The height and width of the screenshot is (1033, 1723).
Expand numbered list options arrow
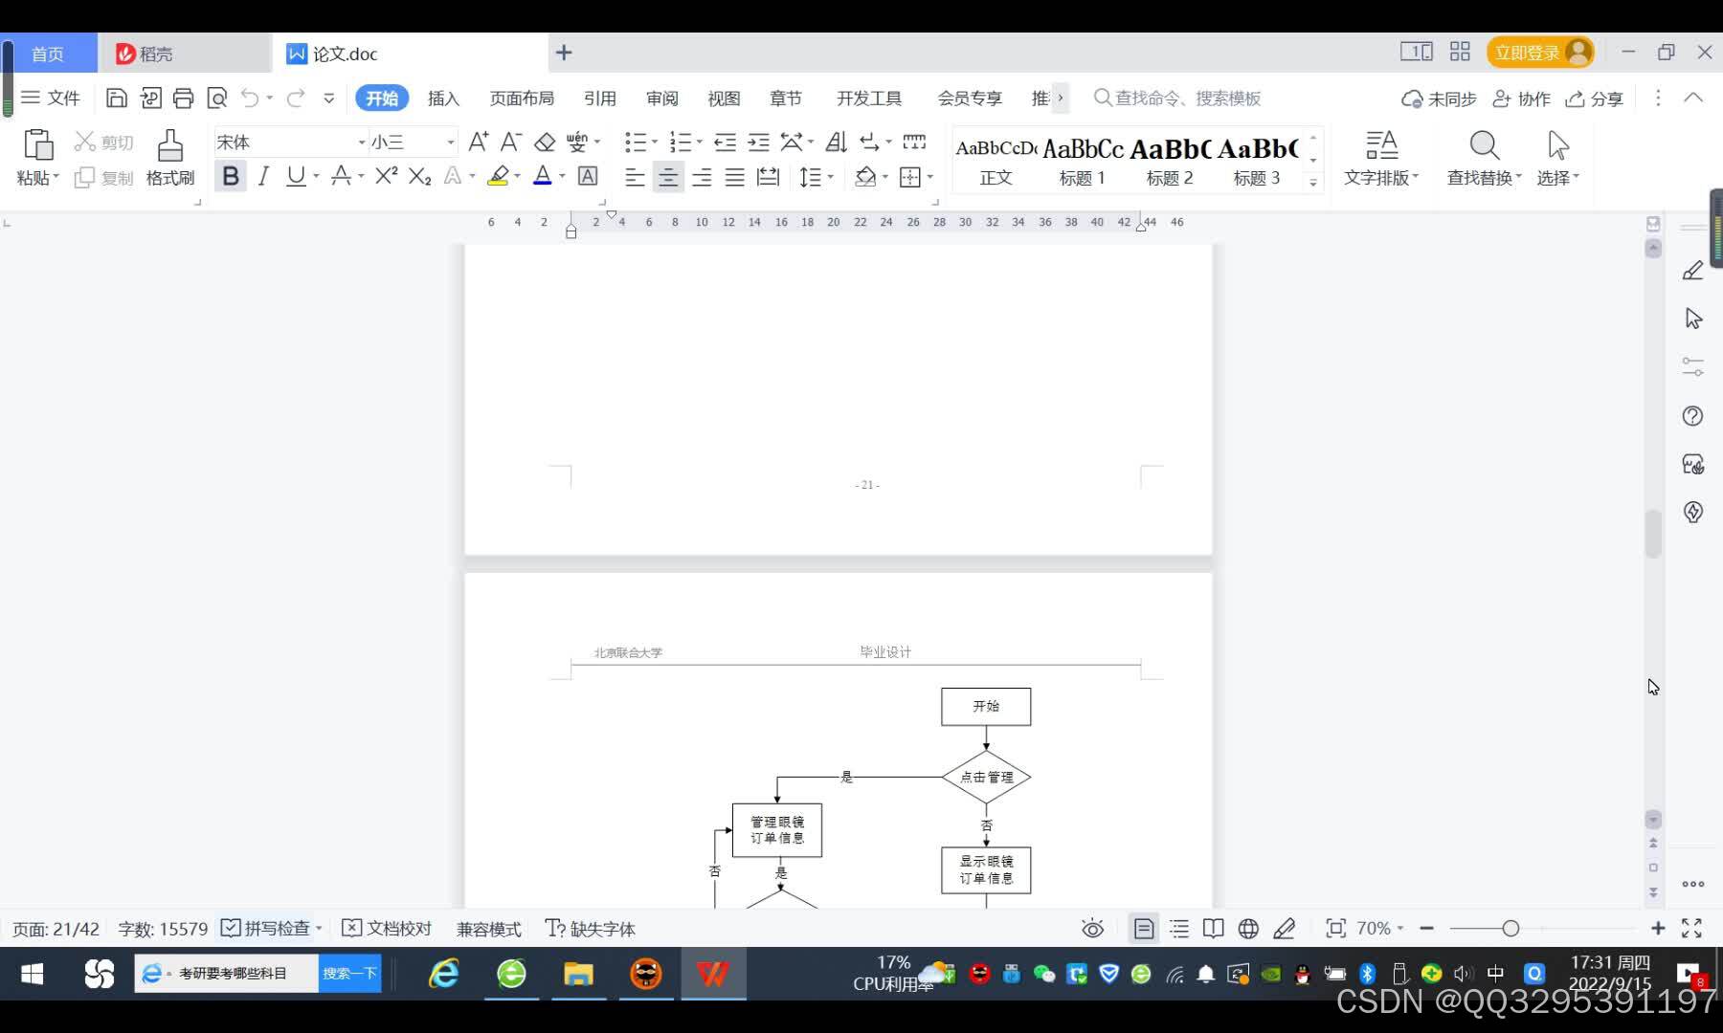(700, 142)
